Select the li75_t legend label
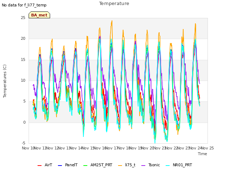 (130, 165)
